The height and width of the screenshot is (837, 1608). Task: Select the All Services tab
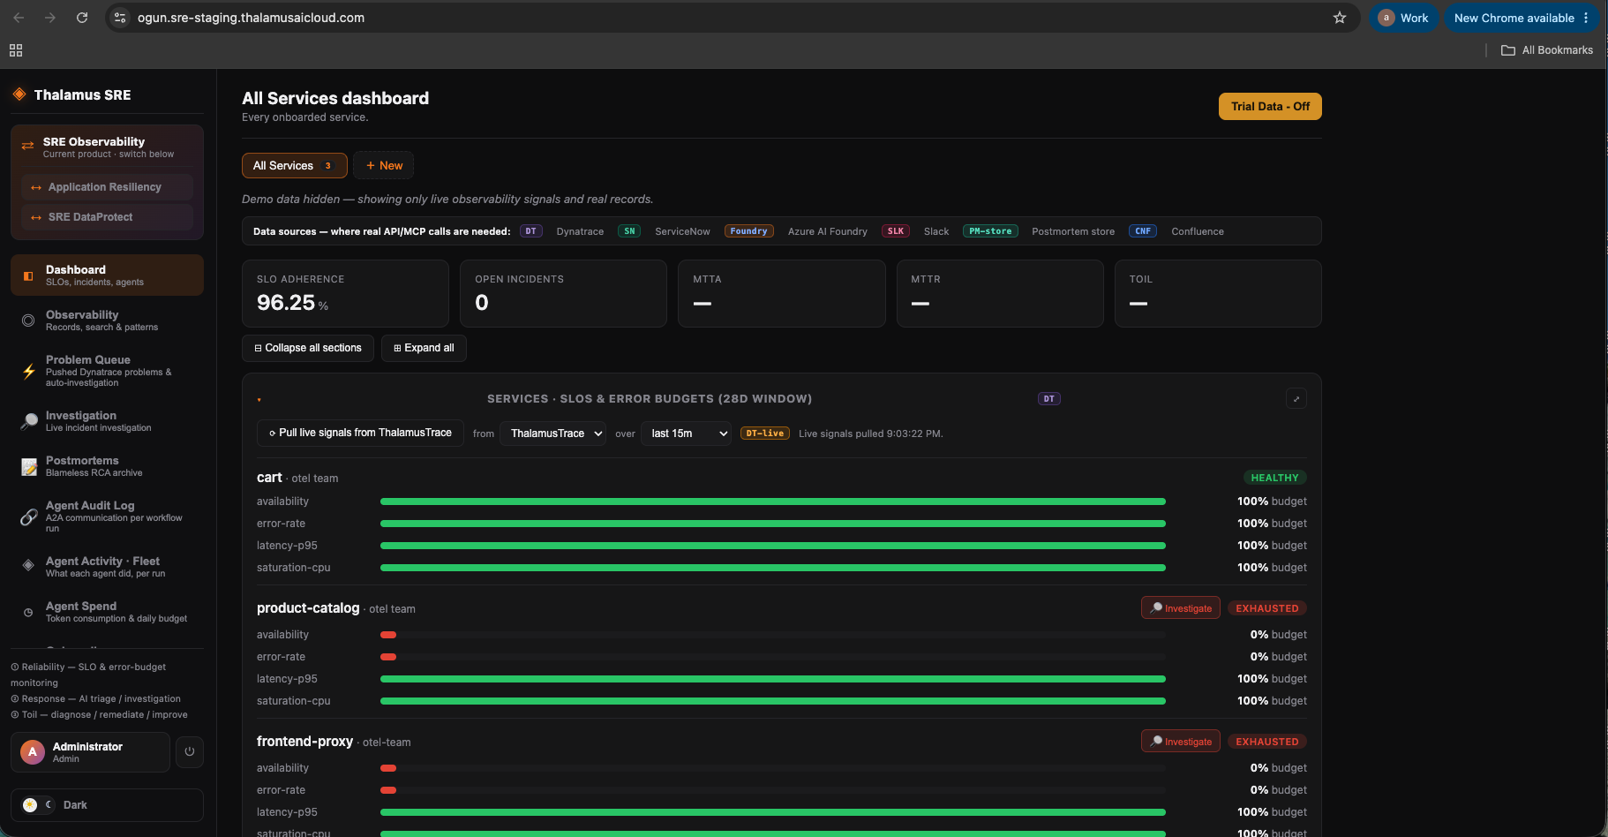point(294,166)
